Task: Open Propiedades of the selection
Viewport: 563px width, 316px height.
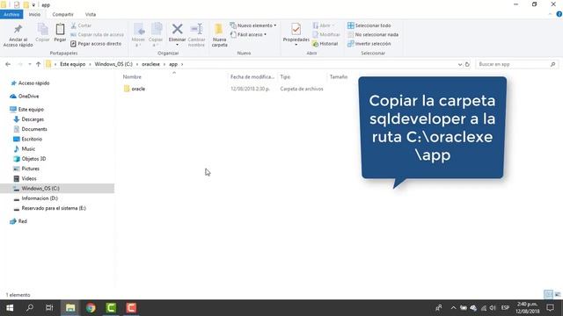Action: (296, 35)
